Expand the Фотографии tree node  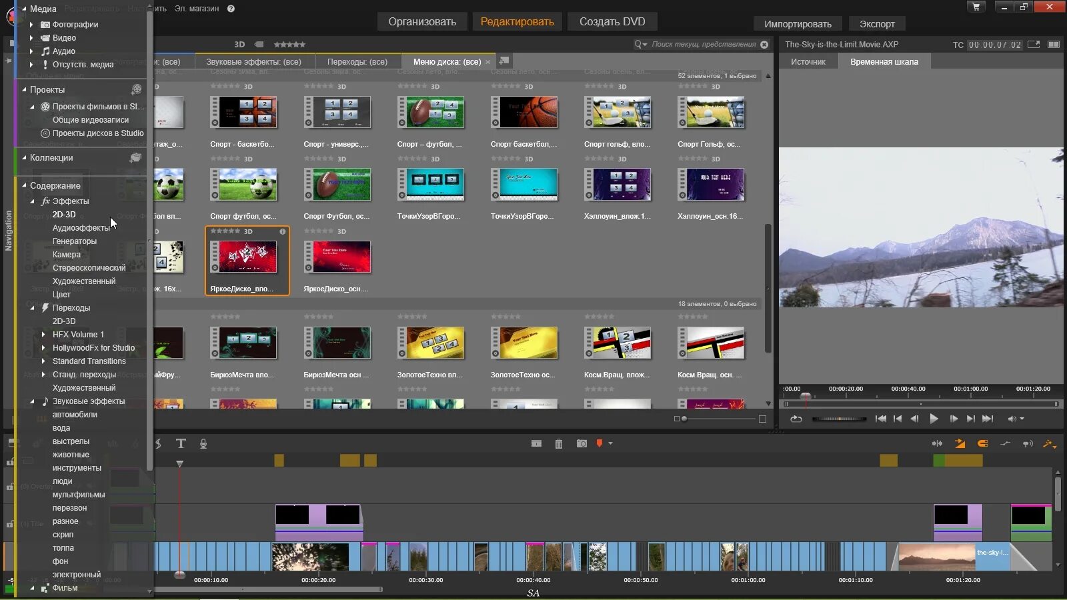pyautogui.click(x=31, y=25)
